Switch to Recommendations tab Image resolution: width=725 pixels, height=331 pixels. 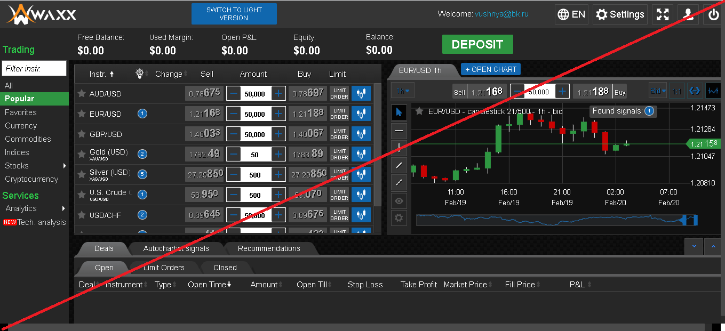(x=269, y=248)
